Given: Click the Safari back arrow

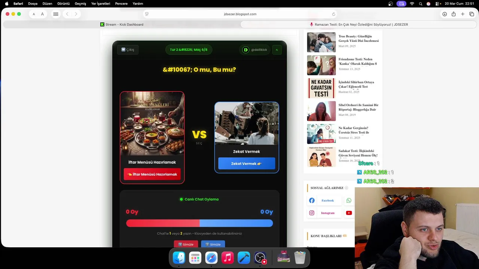Looking at the screenshot, I should click(67, 14).
